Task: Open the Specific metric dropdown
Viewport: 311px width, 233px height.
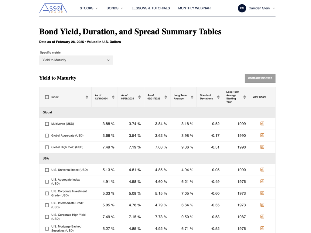Action: pos(76,60)
